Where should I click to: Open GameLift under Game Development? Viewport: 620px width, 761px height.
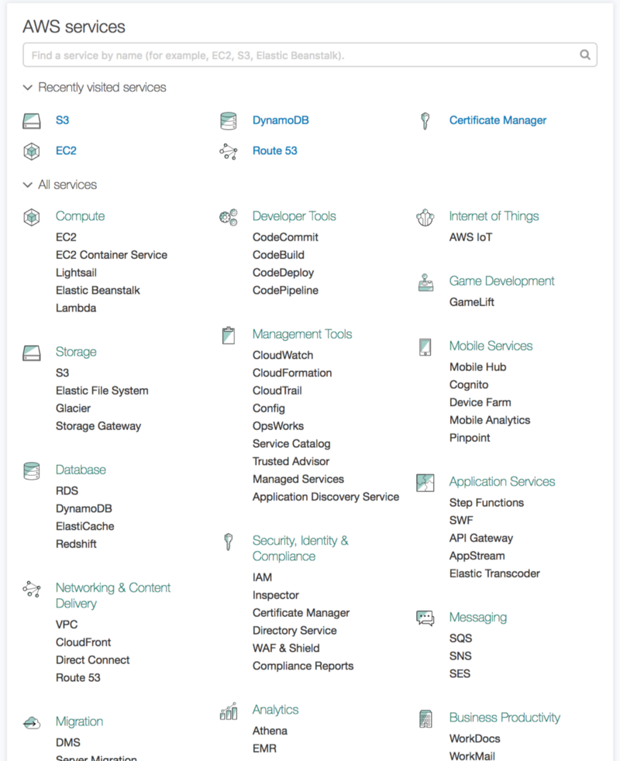[x=471, y=302]
